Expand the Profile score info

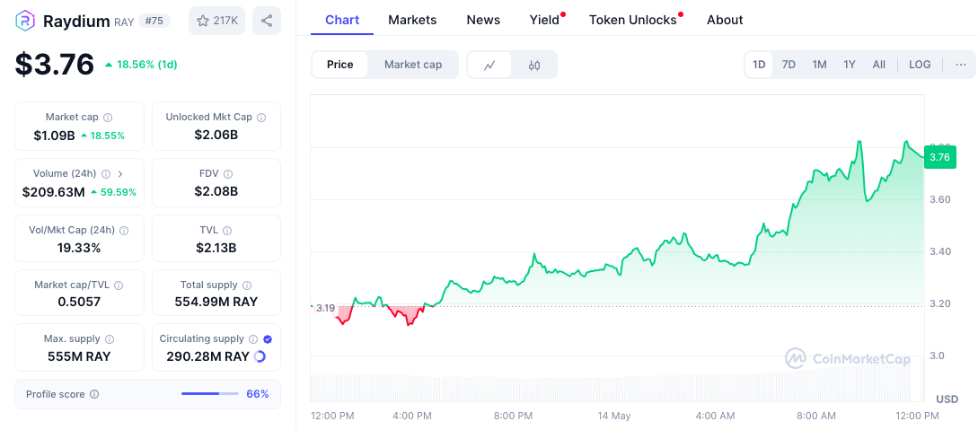94,394
